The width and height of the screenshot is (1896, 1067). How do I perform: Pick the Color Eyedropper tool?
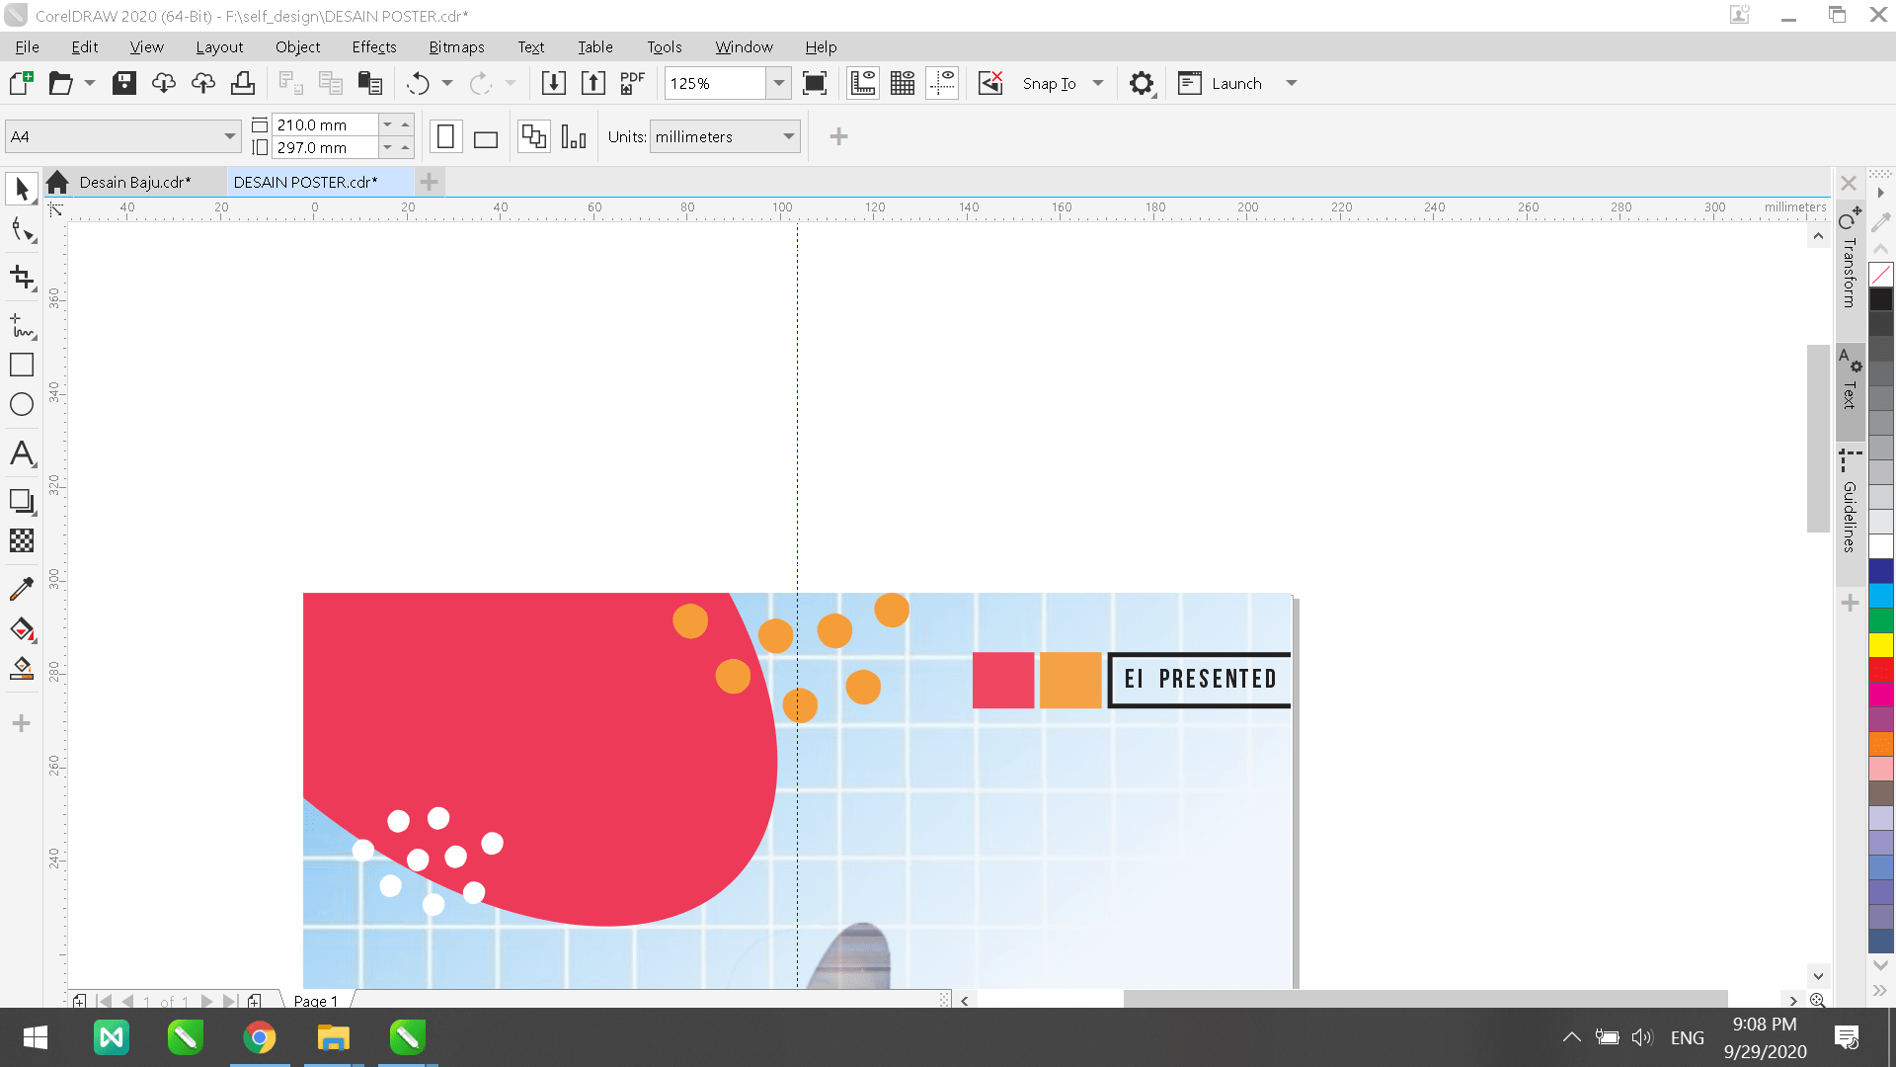click(x=21, y=588)
